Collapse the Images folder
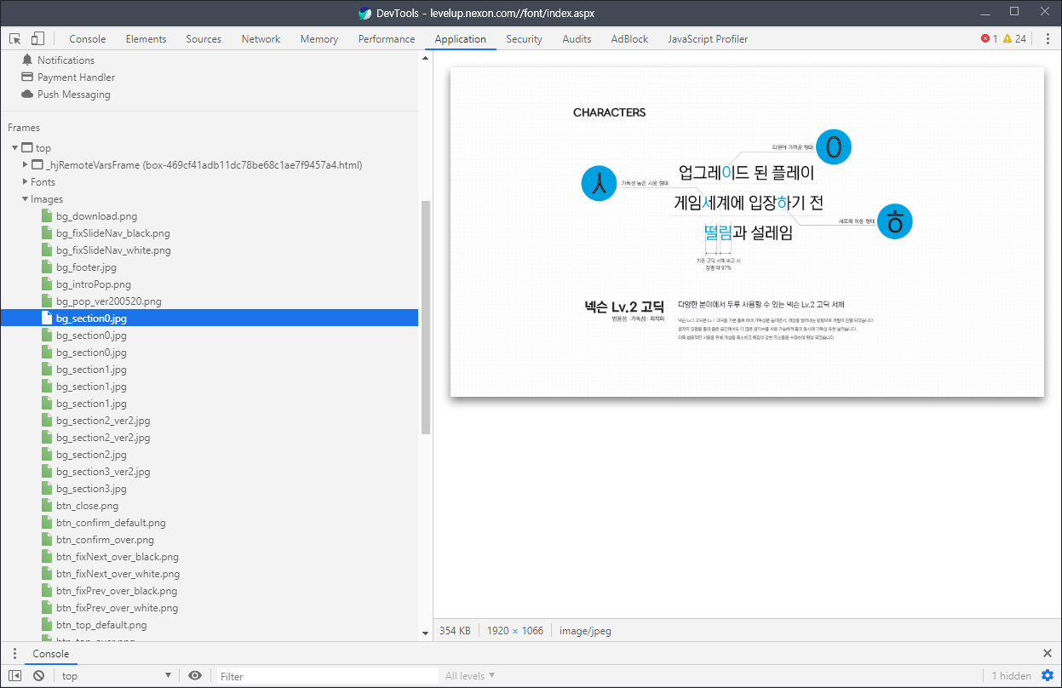 [25, 199]
